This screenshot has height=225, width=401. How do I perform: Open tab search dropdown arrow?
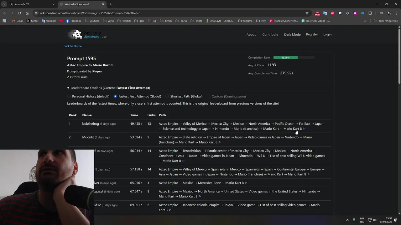(4, 4)
